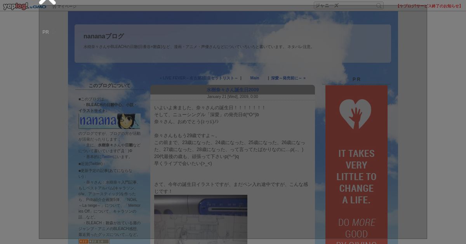Click the PR label above the right ad
466x244 pixels.
(356, 79)
